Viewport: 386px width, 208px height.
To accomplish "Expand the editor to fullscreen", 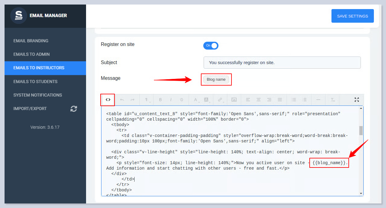I will (357, 100).
